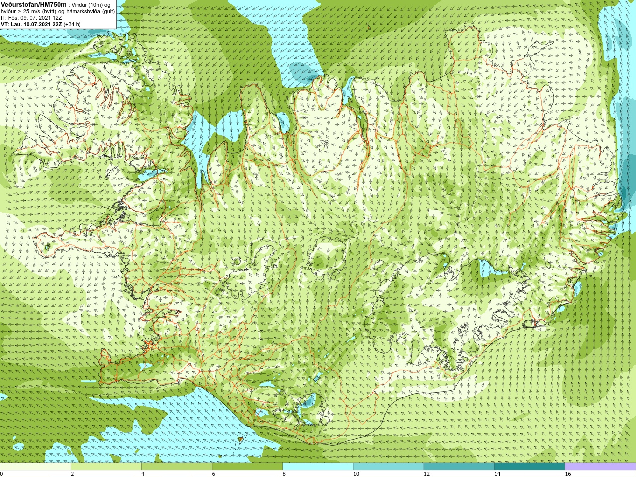Click the 4–6 m/s medium green legend swatch
Viewport: 636px width, 477px height.
[x=176, y=467]
